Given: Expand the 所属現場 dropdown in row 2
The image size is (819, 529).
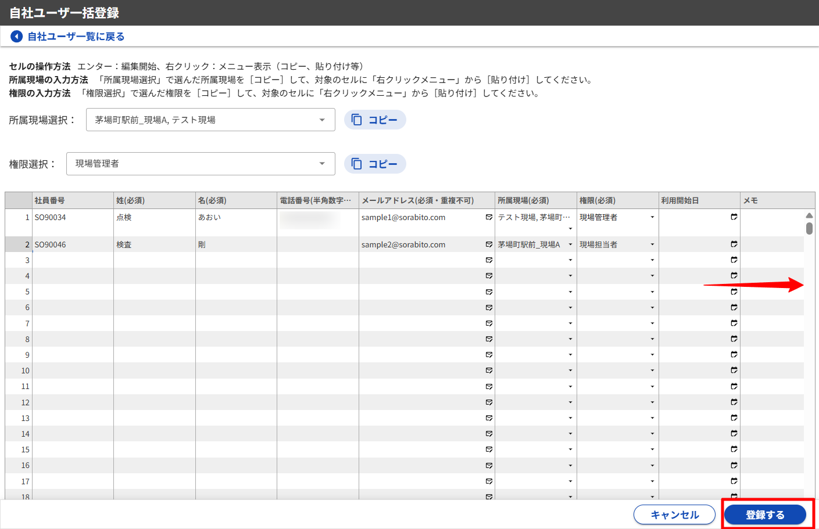Looking at the screenshot, I should click(x=570, y=244).
